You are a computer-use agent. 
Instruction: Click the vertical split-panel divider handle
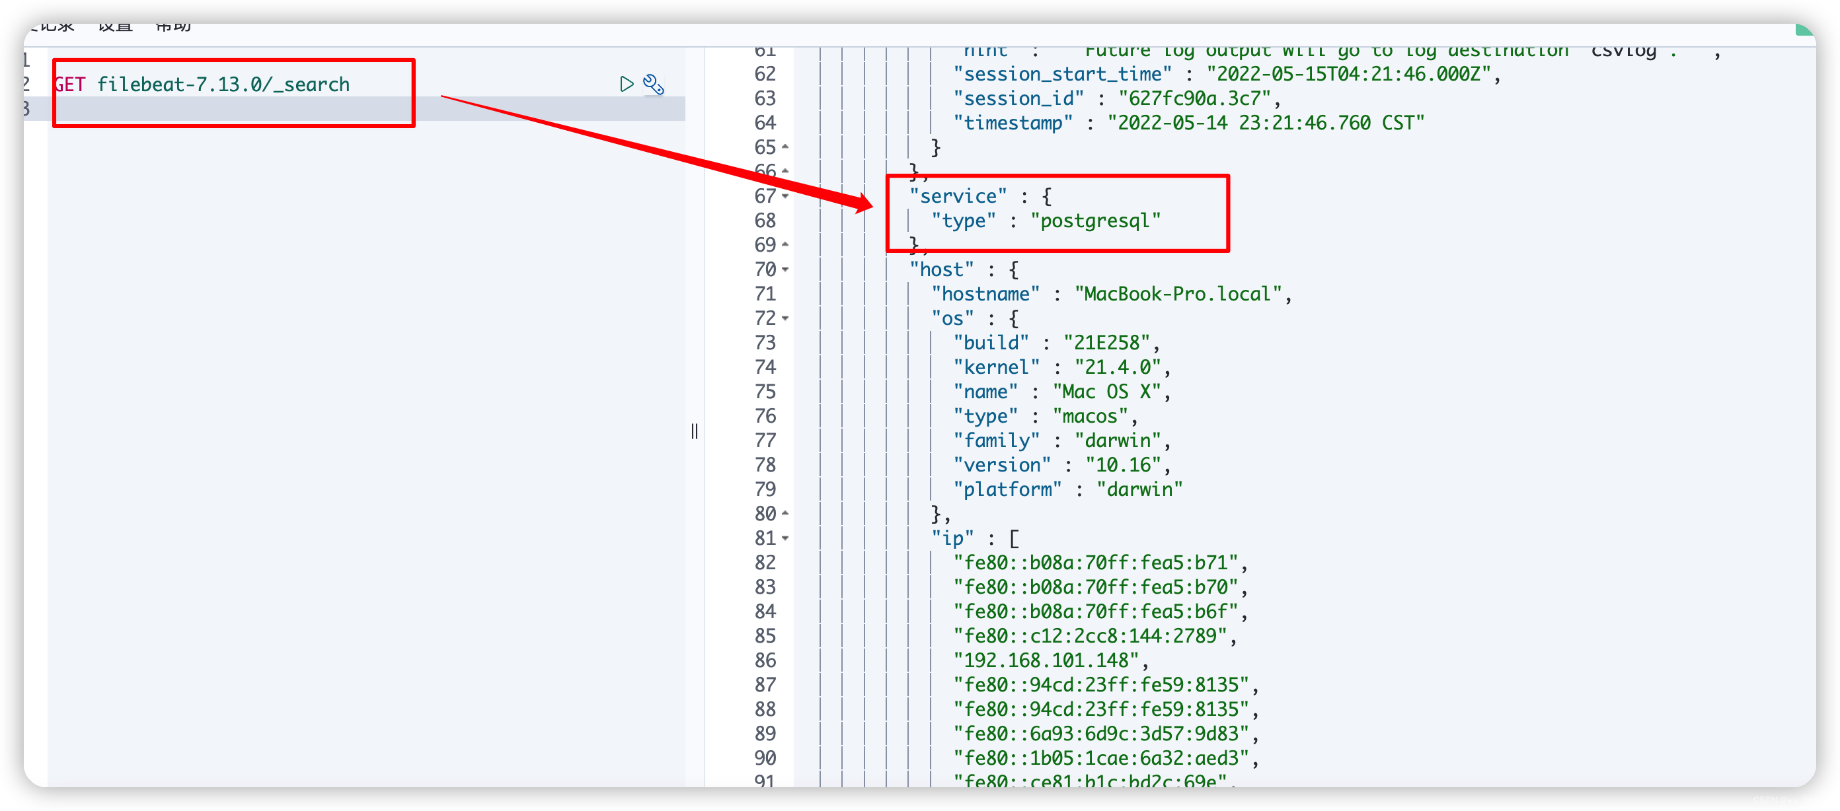693,430
